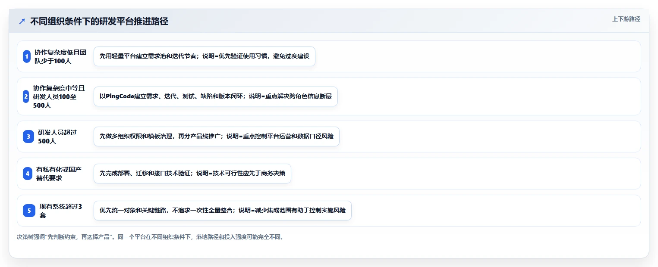Screen dimensions: 658x267
Task: Select the condition 协作复杂度低且团队少于100人
Action: [60, 56]
